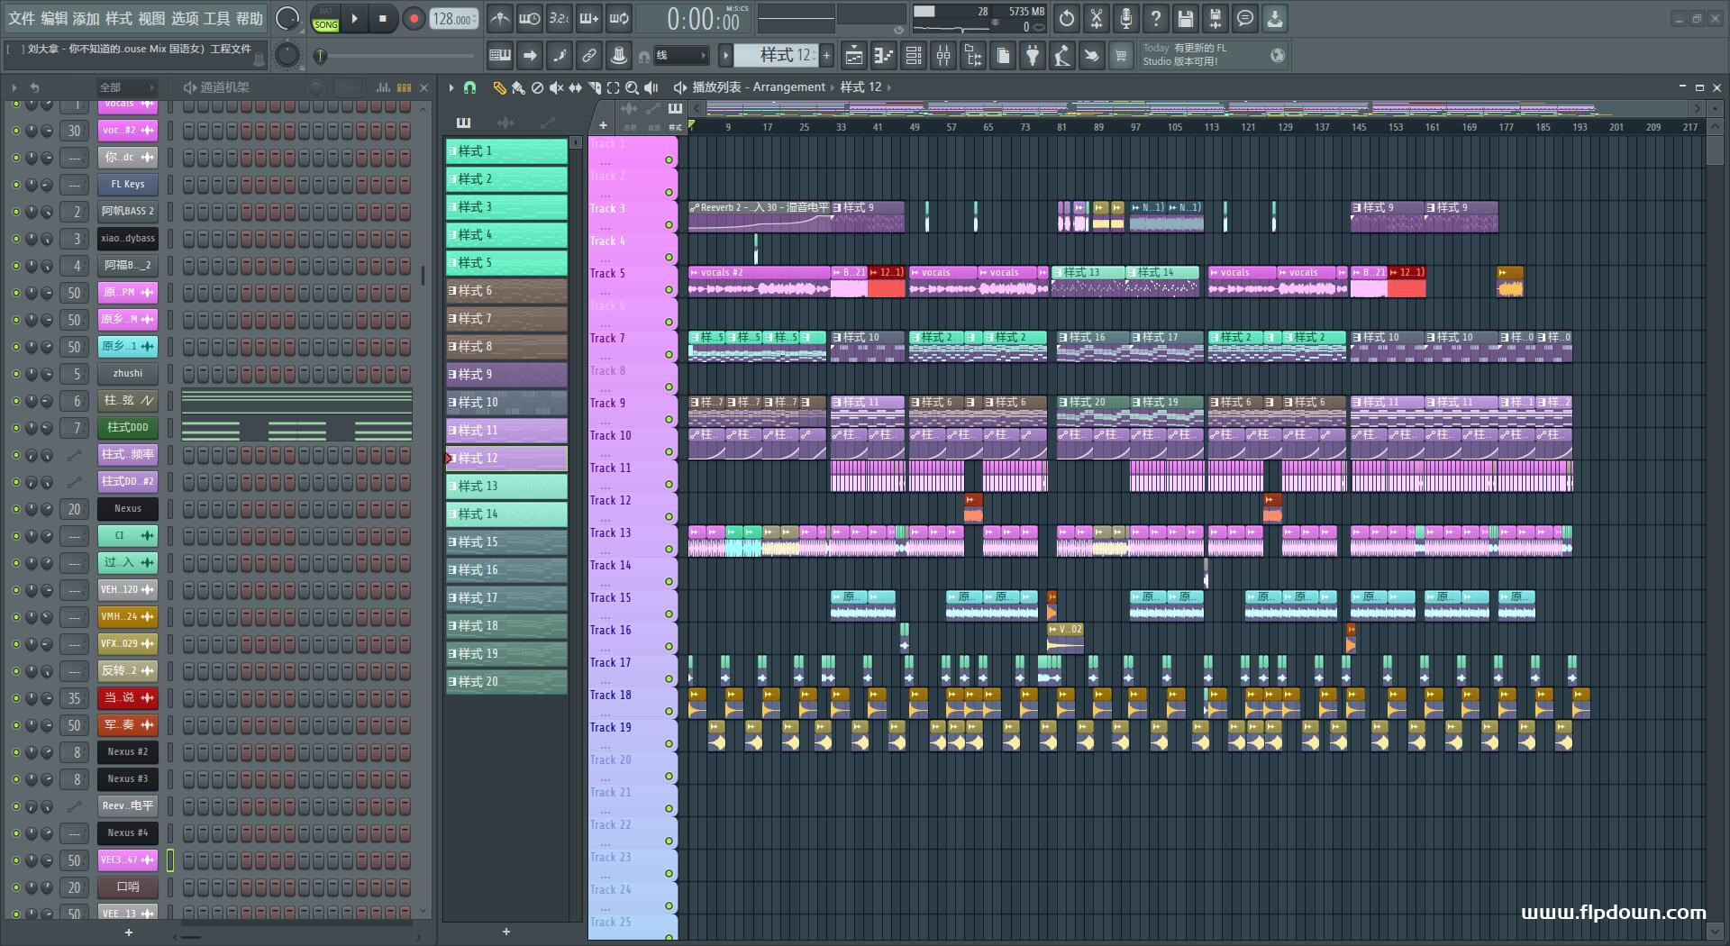The image size is (1730, 946).
Task: Click the microphone one-click recording icon
Action: pyautogui.click(x=1126, y=18)
